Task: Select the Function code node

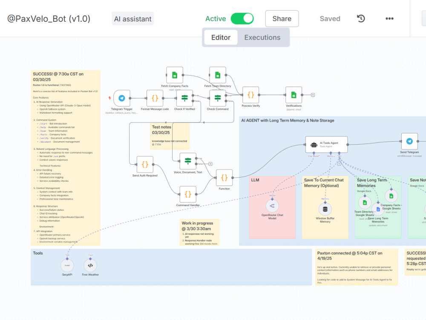Action: 225,177
